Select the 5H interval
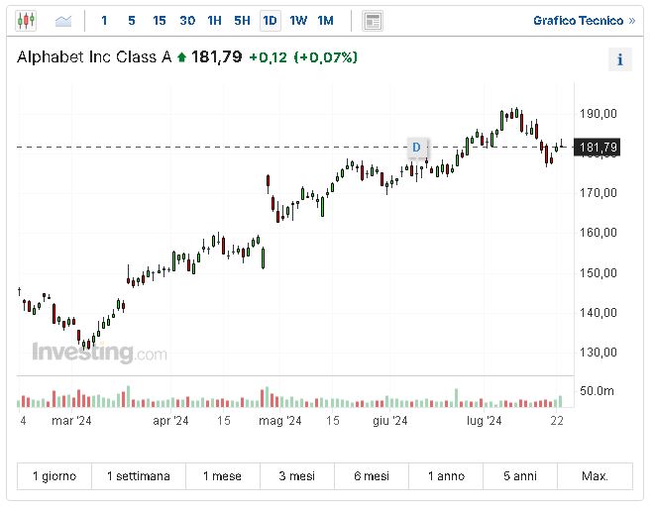Viewport: 653px width, 509px height. click(x=242, y=21)
